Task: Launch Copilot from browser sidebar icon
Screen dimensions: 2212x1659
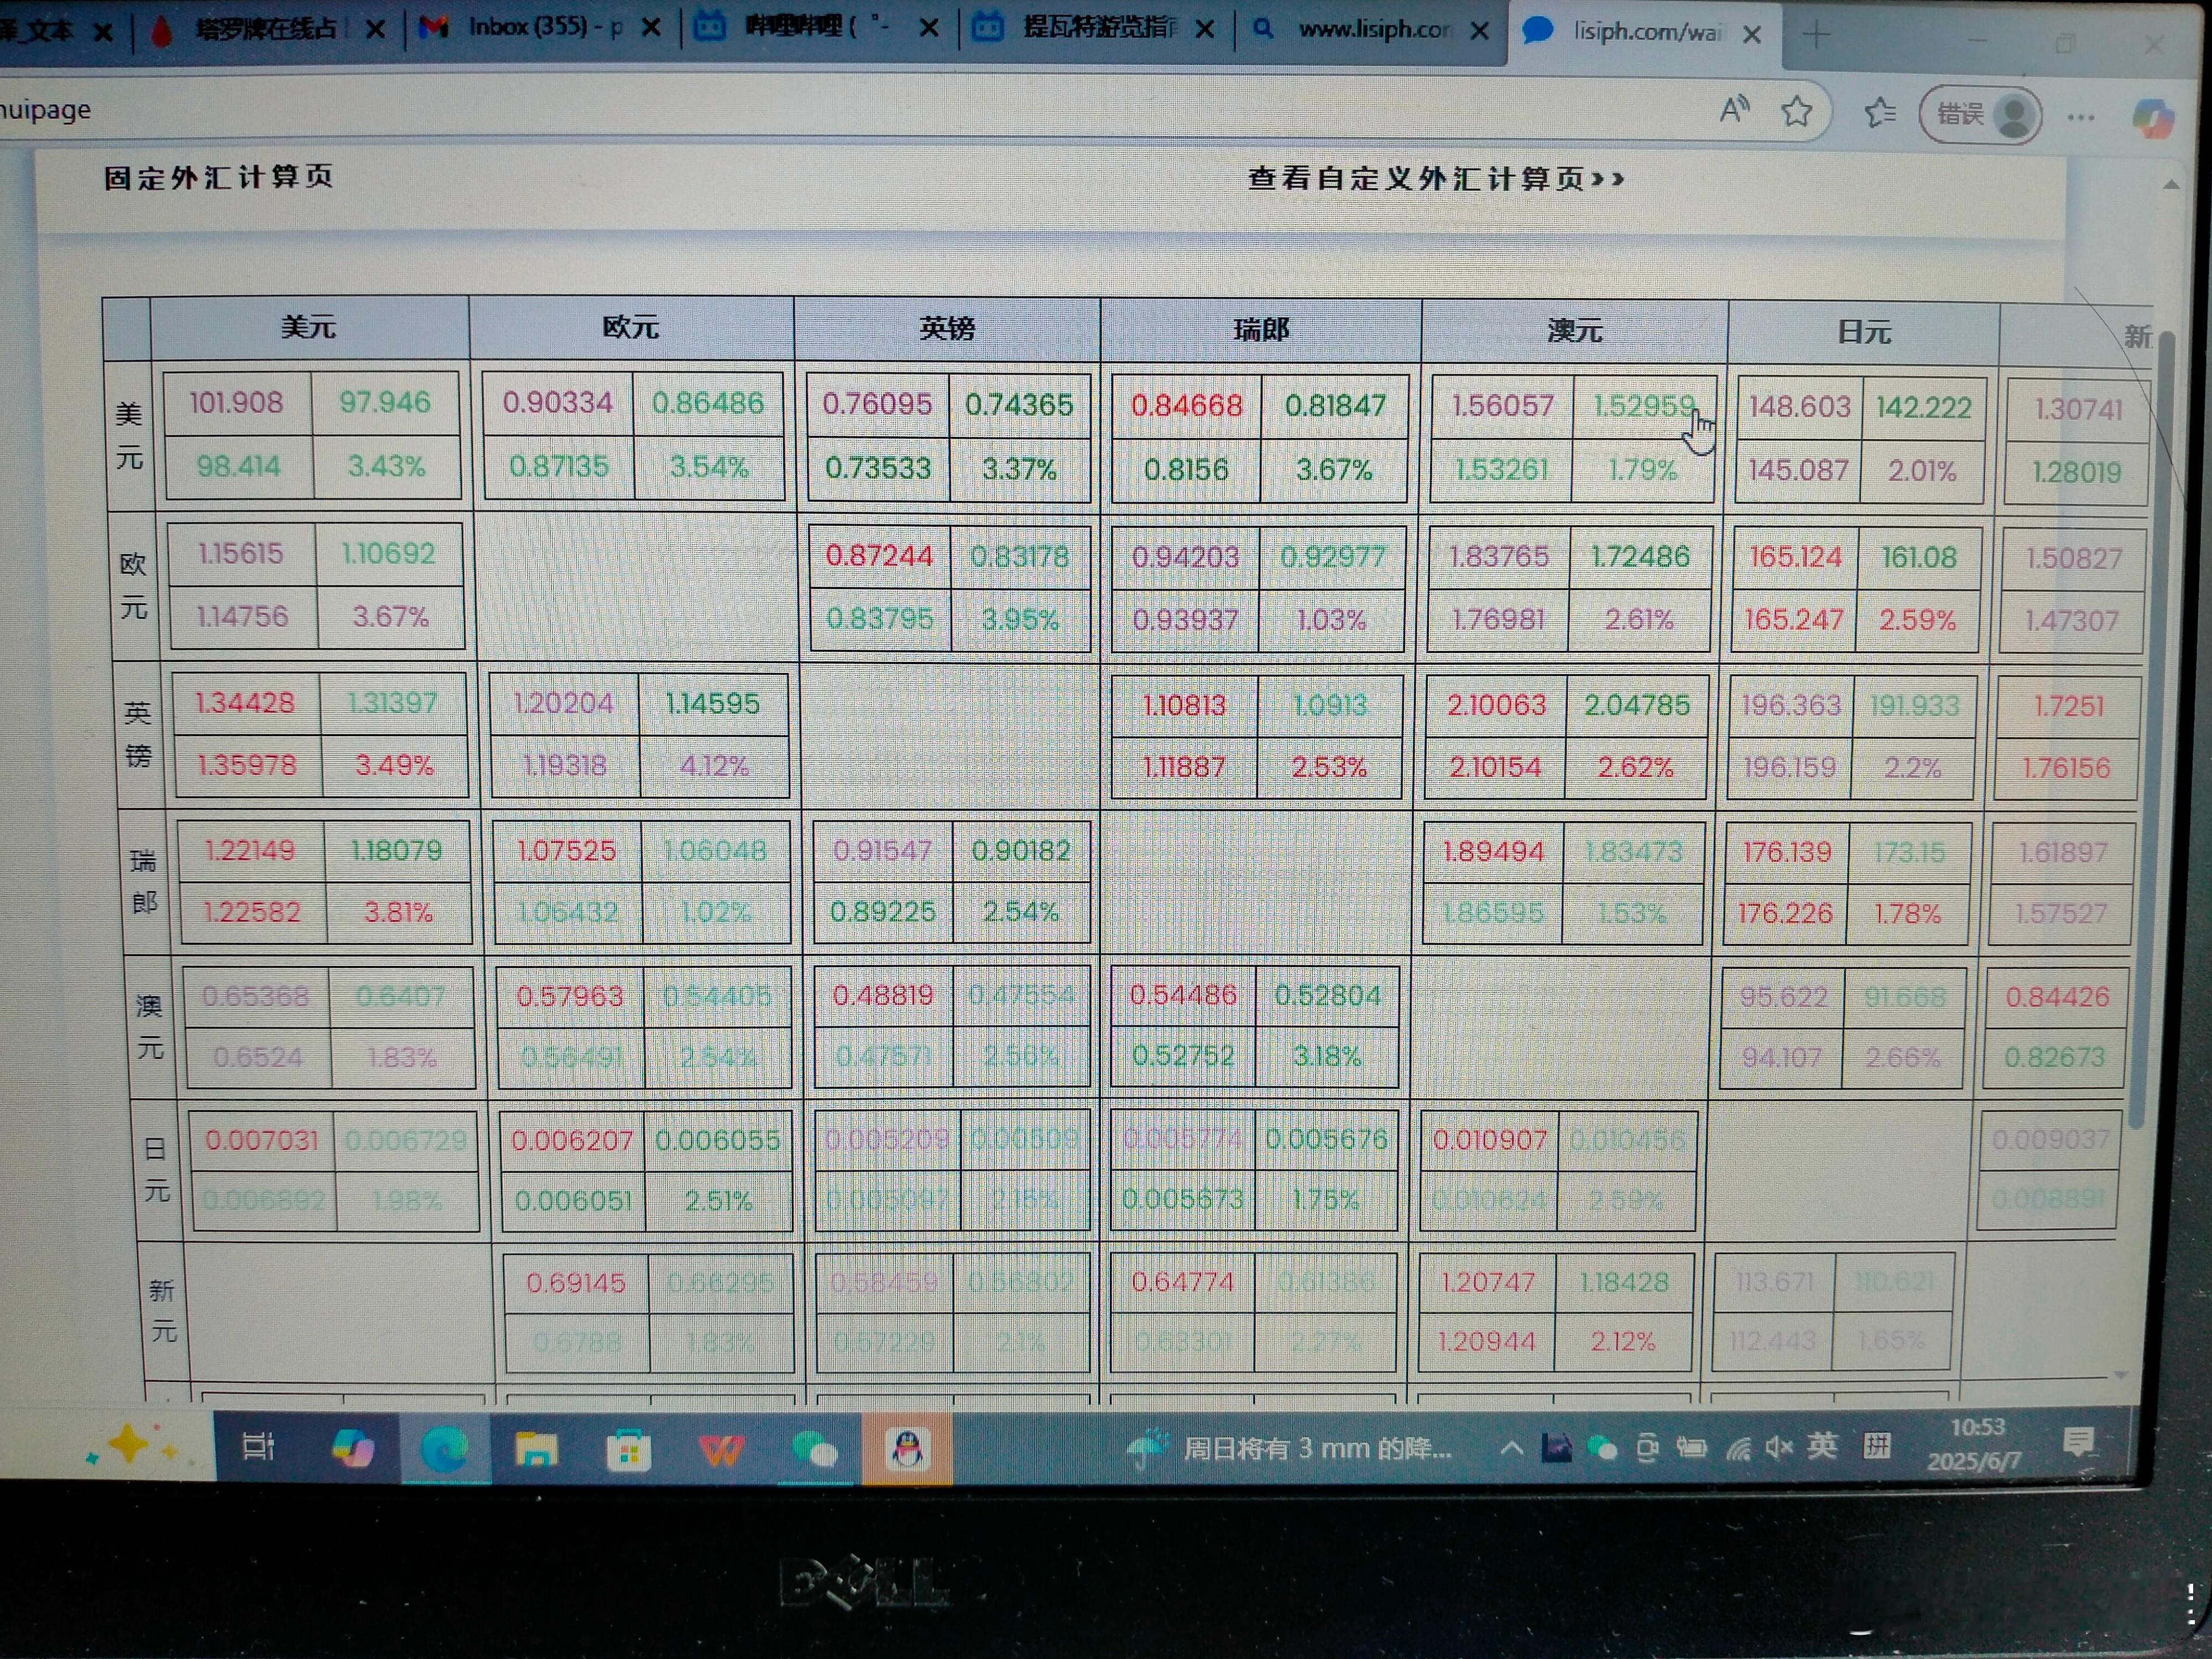Action: coord(2153,118)
